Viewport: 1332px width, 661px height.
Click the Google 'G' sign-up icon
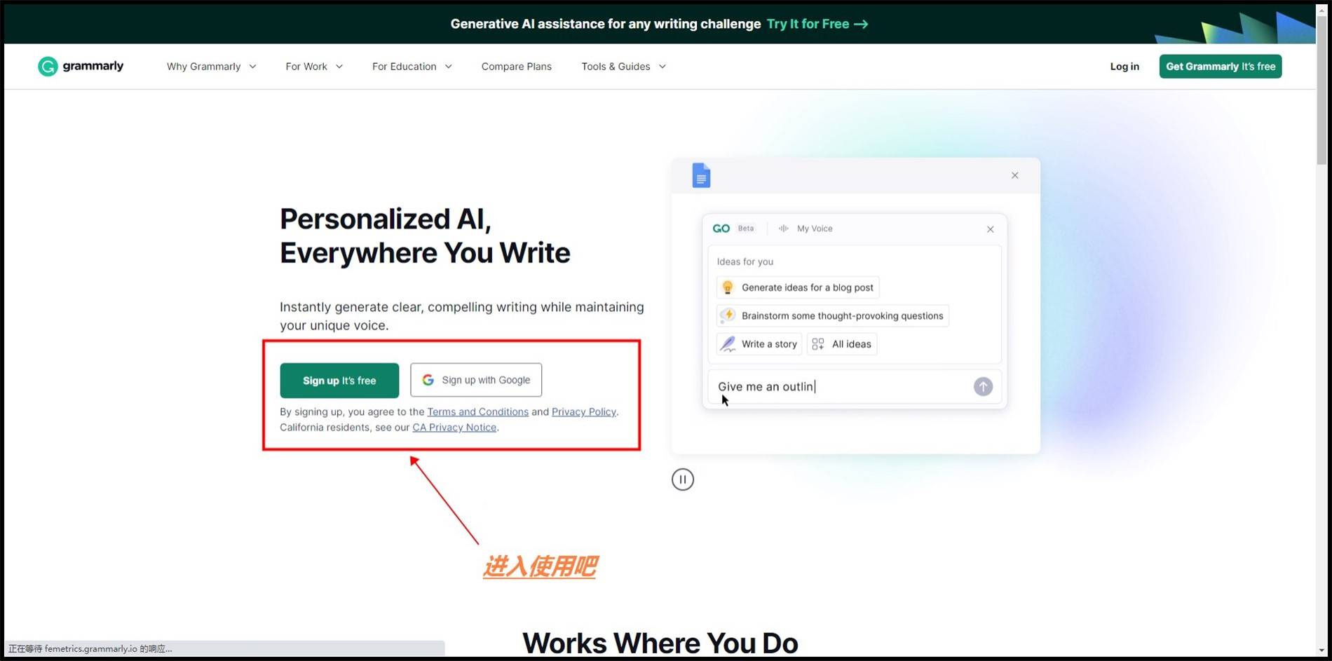pyautogui.click(x=428, y=380)
